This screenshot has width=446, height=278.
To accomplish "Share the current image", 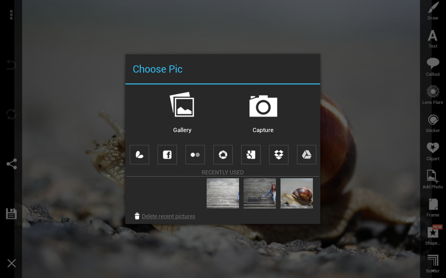I will coord(11,164).
